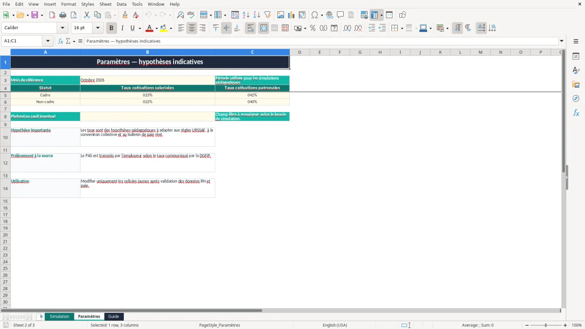Clear direct formatting
Image resolution: width=585 pixels, height=329 pixels.
click(x=136, y=15)
